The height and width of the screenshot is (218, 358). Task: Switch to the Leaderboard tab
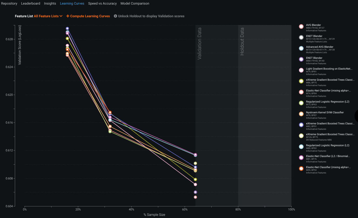coord(30,3)
